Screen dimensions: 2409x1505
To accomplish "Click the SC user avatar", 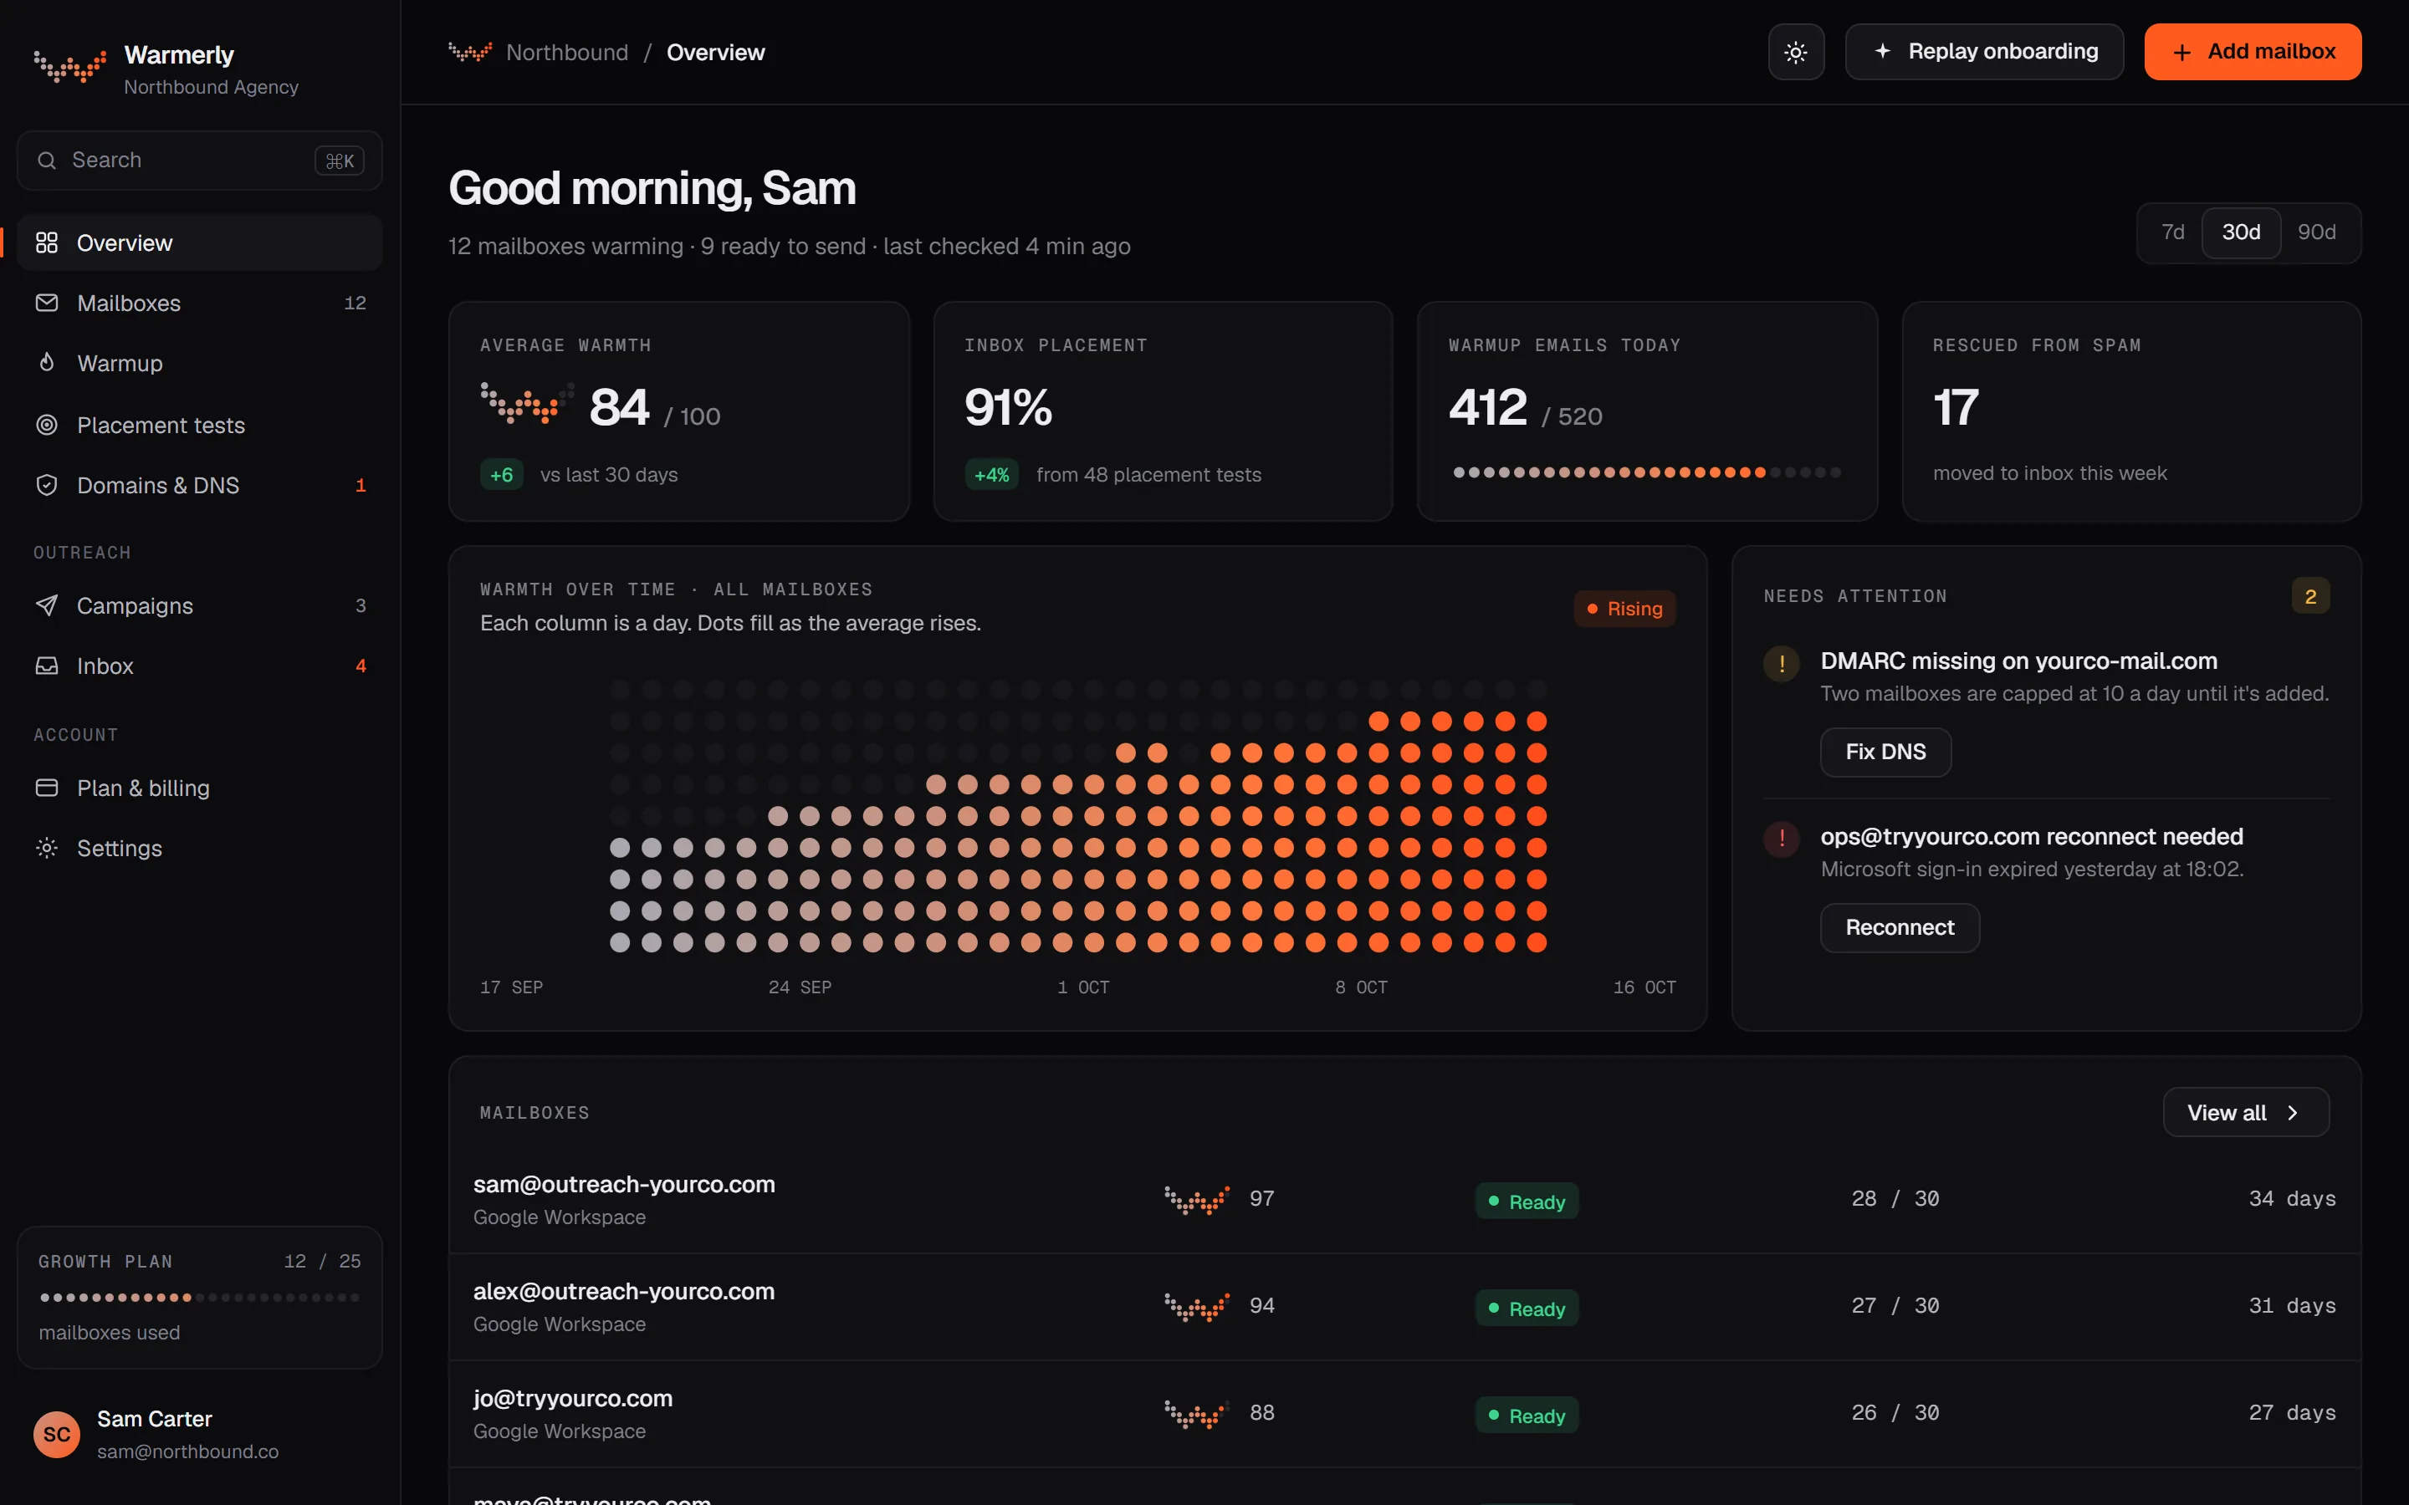I will coord(57,1434).
